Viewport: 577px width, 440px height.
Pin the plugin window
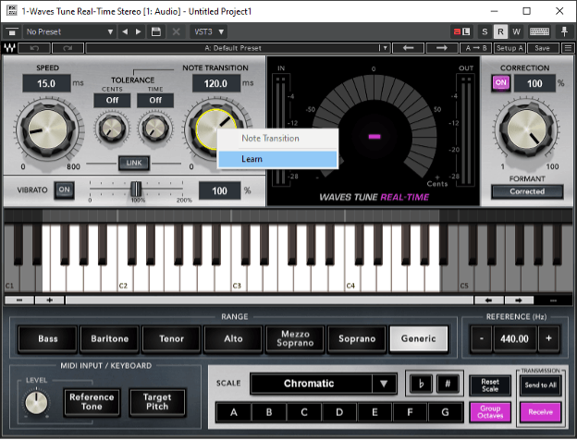point(564,32)
